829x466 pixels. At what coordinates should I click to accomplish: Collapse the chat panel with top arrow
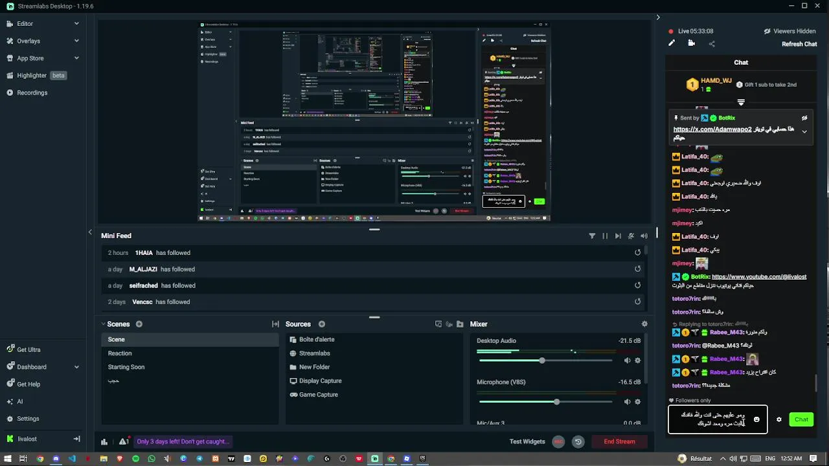pos(658,17)
